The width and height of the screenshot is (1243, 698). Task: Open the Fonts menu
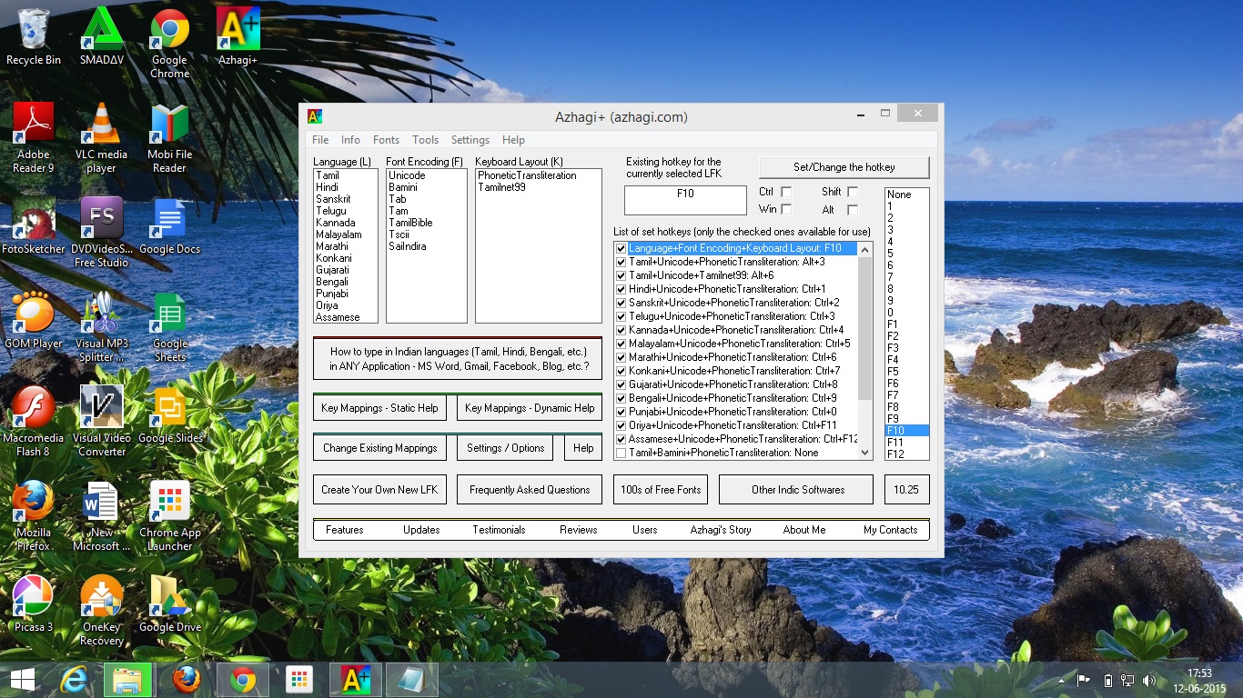pyautogui.click(x=386, y=140)
